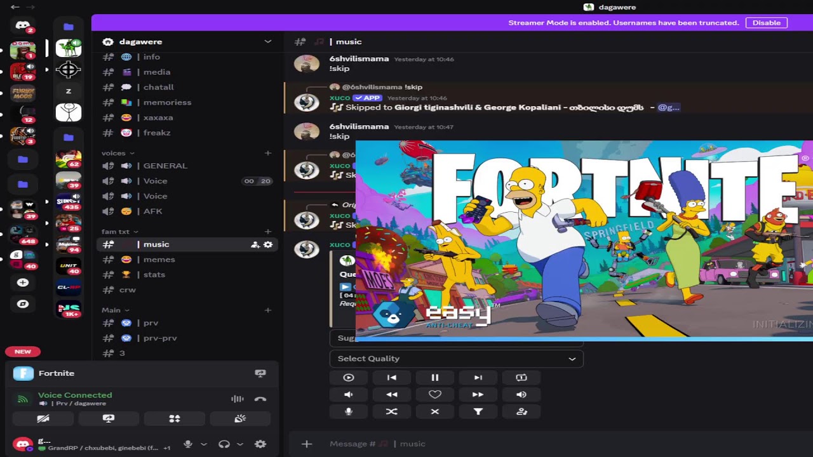Lower volume with the volume-down button

click(349, 395)
